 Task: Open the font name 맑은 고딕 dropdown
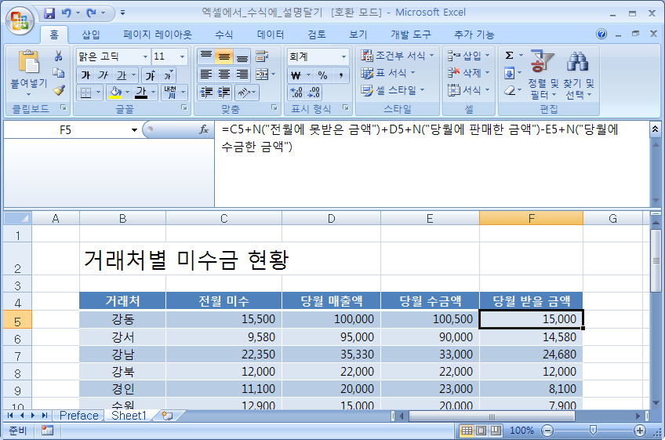coord(145,56)
